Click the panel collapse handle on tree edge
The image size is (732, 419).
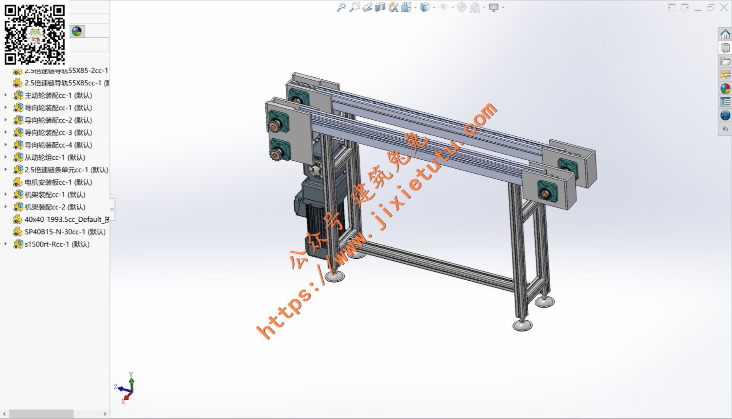click(x=112, y=209)
